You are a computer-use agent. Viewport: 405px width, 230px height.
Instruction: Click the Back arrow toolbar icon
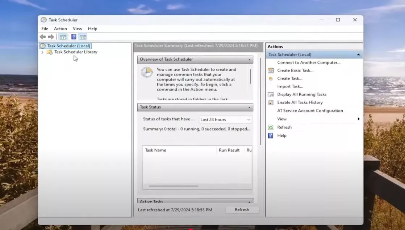point(43,37)
